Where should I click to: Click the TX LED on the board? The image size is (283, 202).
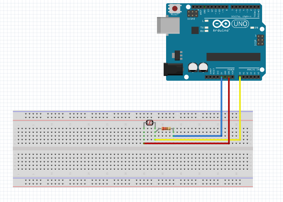[206, 27]
